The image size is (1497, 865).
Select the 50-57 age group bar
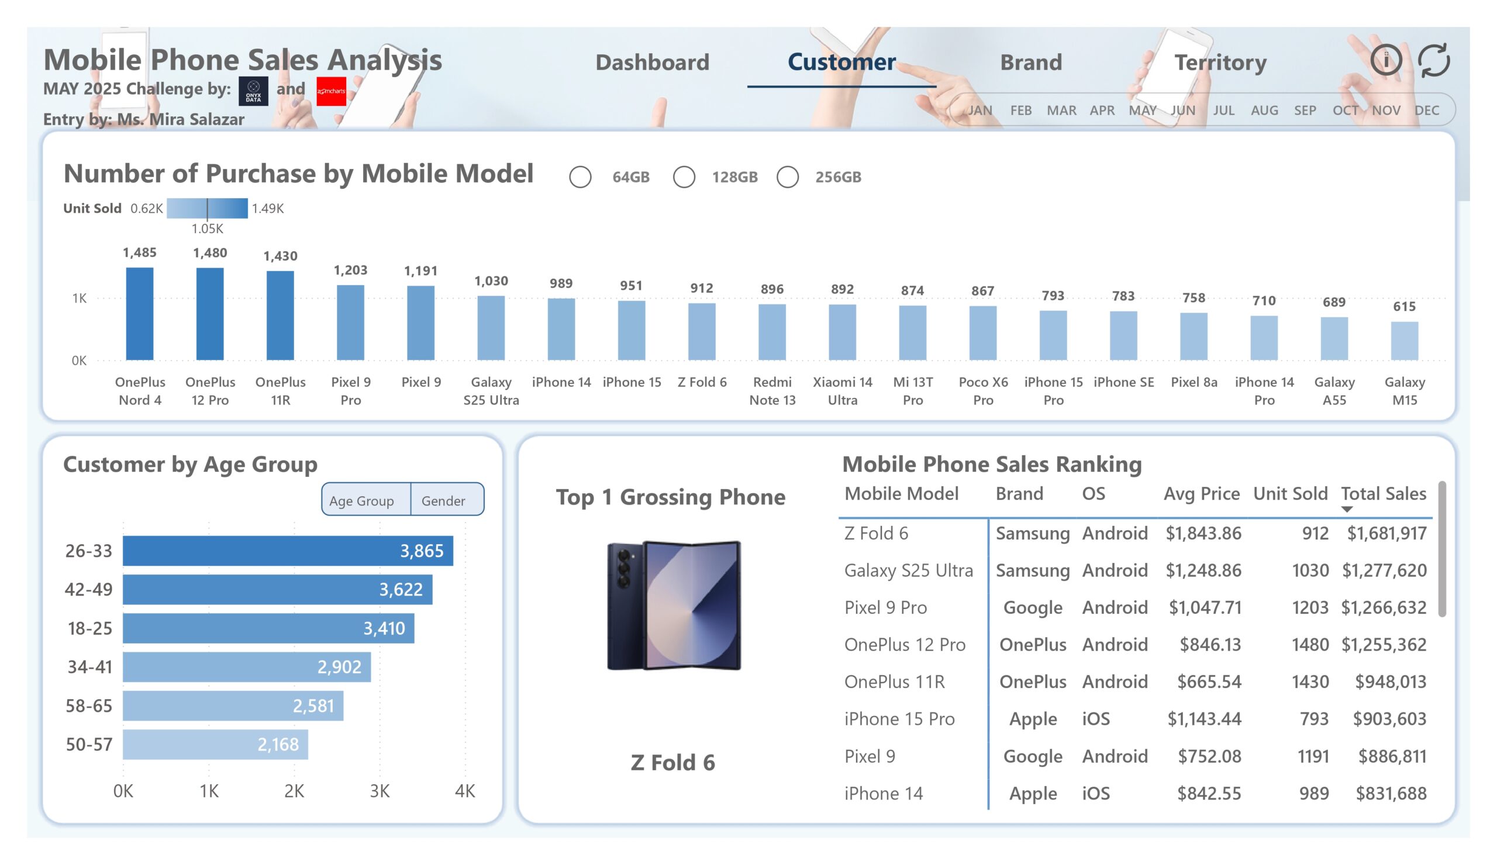point(216,745)
